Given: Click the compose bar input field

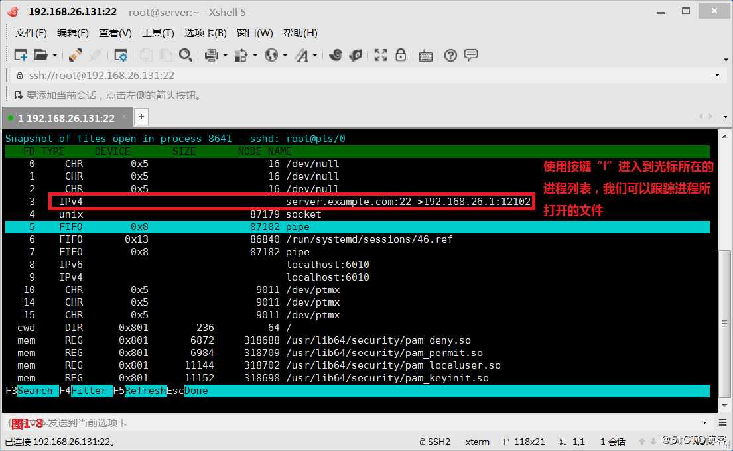Looking at the screenshot, I should tap(353, 423).
